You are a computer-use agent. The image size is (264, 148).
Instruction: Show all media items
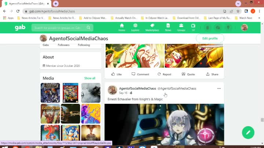click(90, 78)
